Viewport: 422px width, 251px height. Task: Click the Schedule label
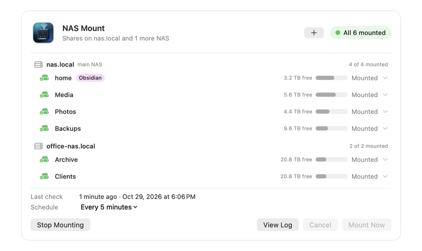click(x=44, y=207)
